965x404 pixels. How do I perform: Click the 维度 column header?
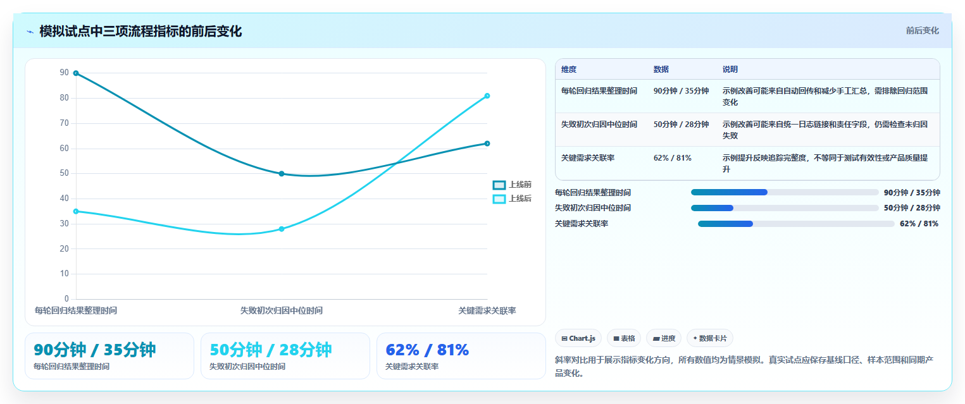[x=569, y=70]
